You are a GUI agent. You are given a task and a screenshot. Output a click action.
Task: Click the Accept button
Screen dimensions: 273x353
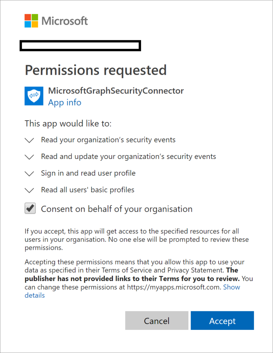tap(222, 320)
